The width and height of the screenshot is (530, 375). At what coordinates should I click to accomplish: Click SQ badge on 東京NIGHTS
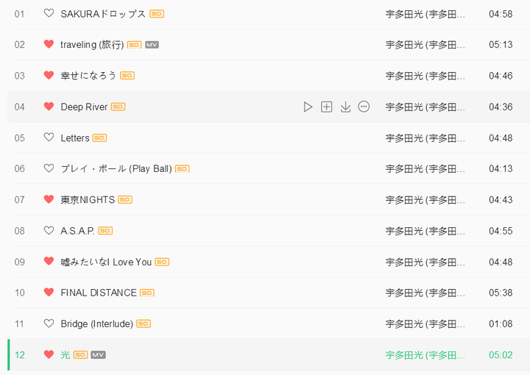coord(125,200)
